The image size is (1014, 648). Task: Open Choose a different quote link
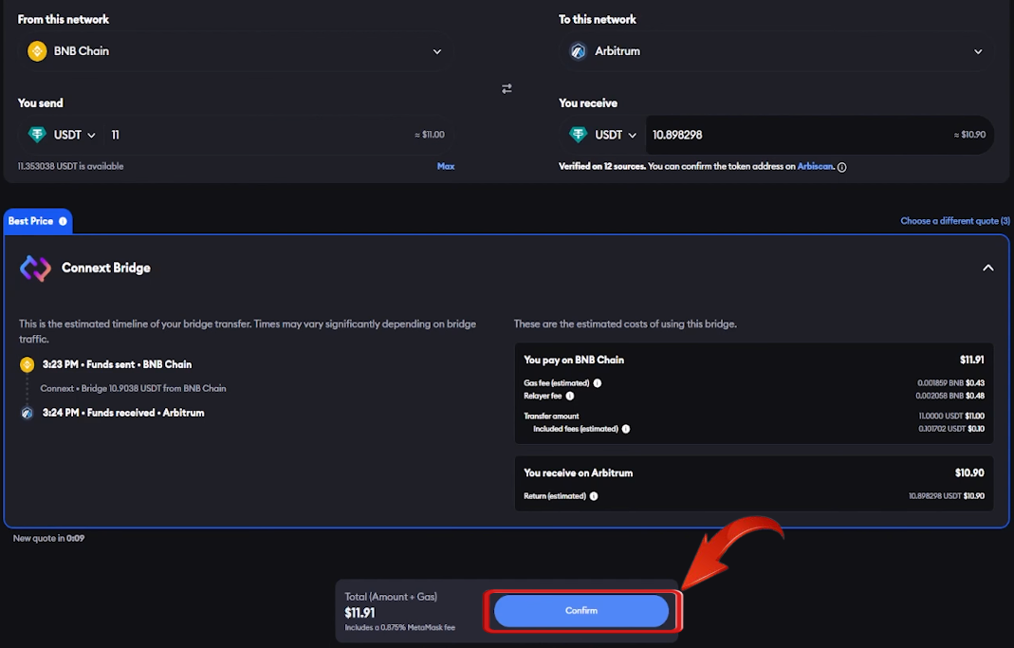(954, 220)
